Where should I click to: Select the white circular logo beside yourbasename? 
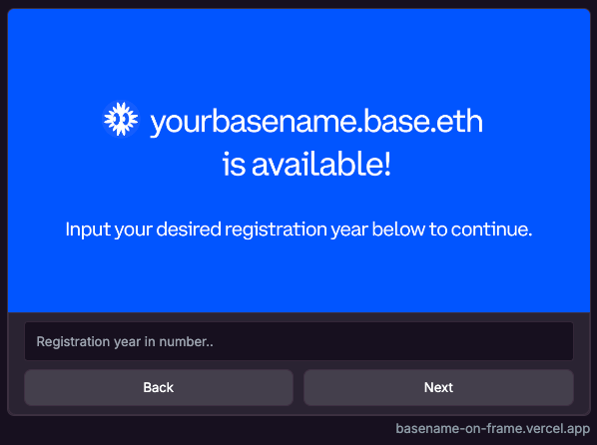click(x=121, y=119)
